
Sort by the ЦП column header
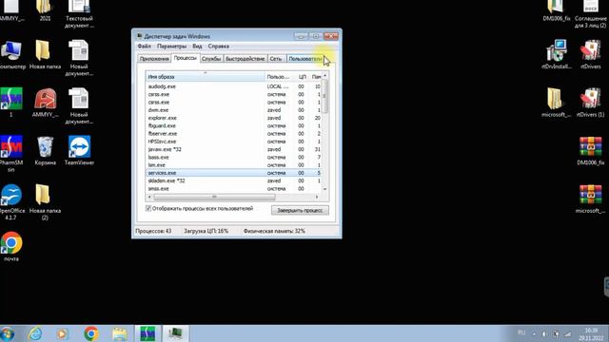coord(303,77)
